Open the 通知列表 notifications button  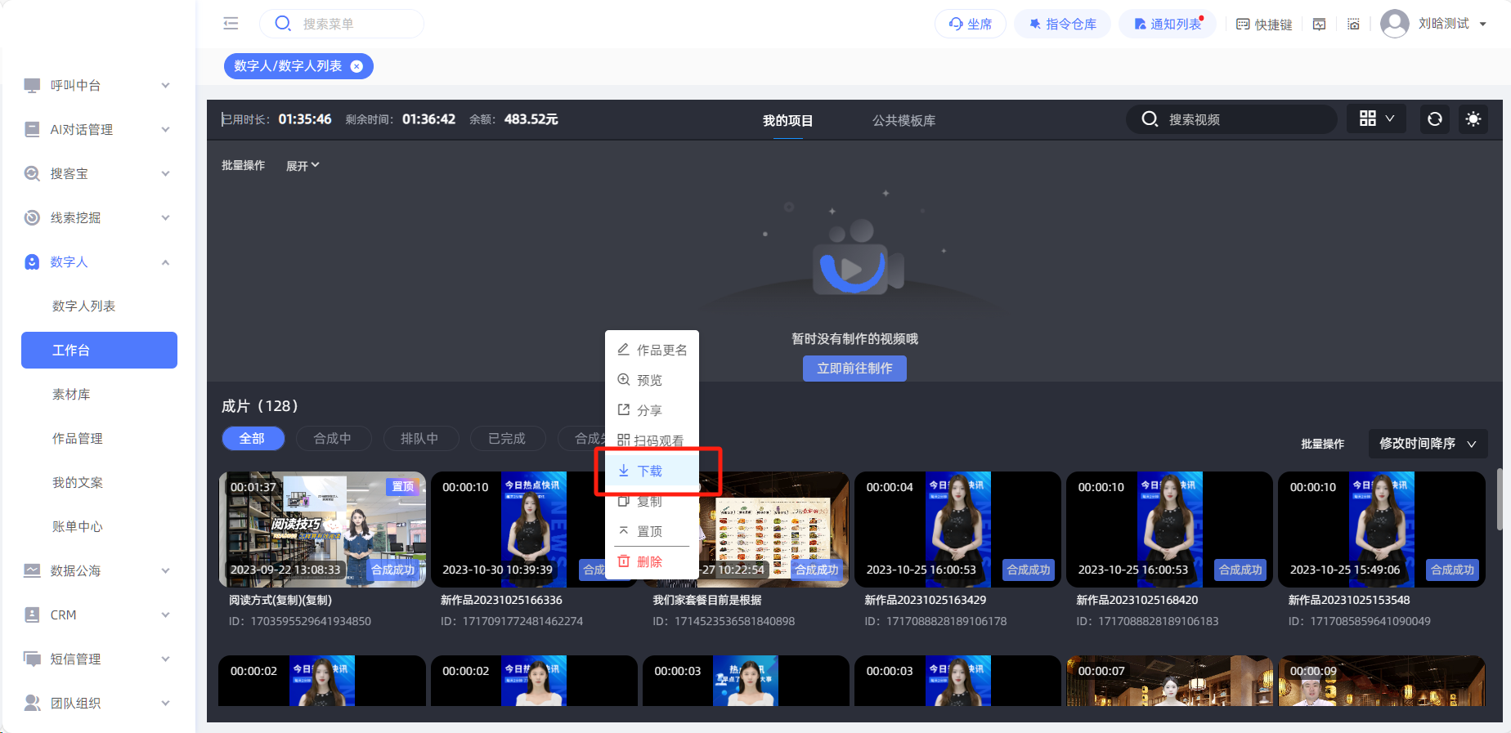[x=1168, y=24]
